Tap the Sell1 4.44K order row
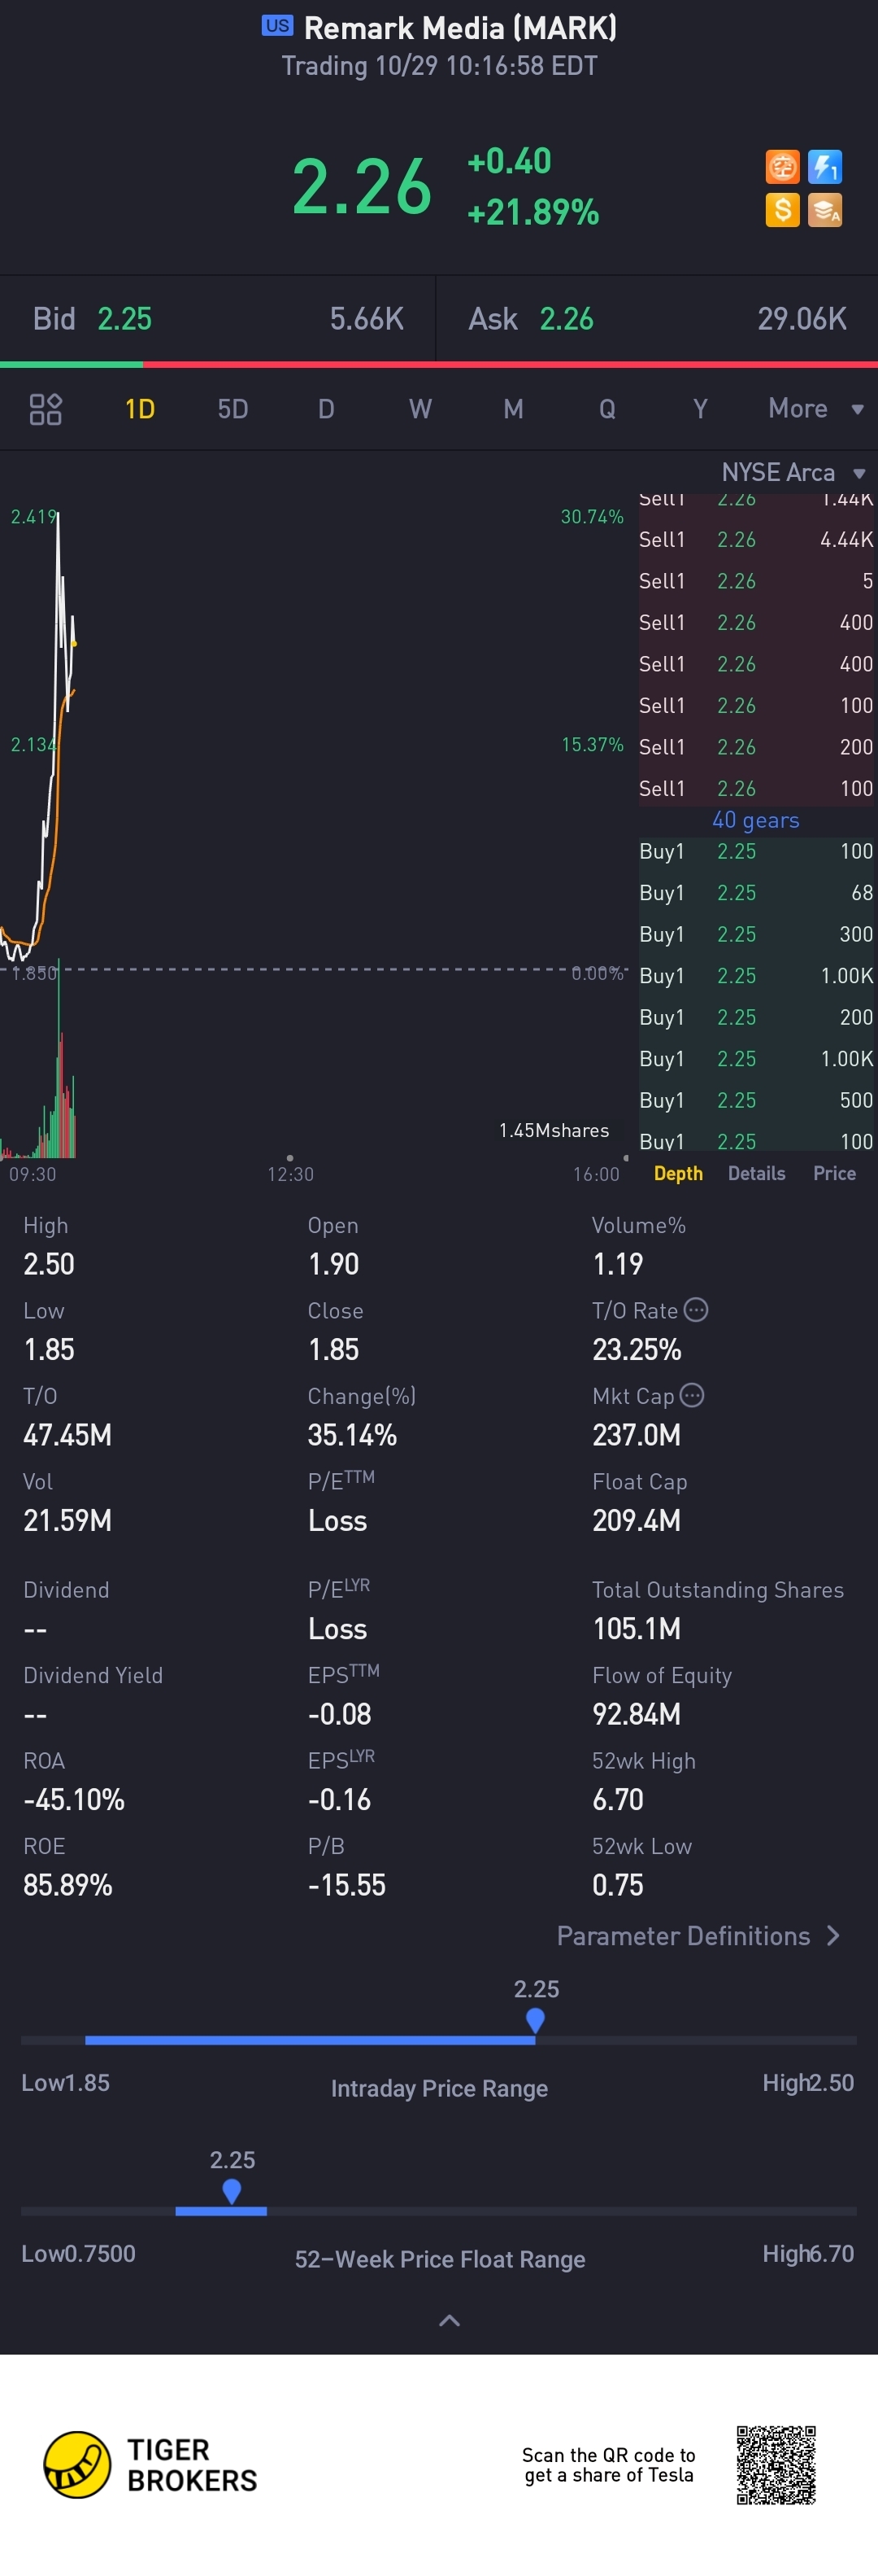 tap(756, 540)
